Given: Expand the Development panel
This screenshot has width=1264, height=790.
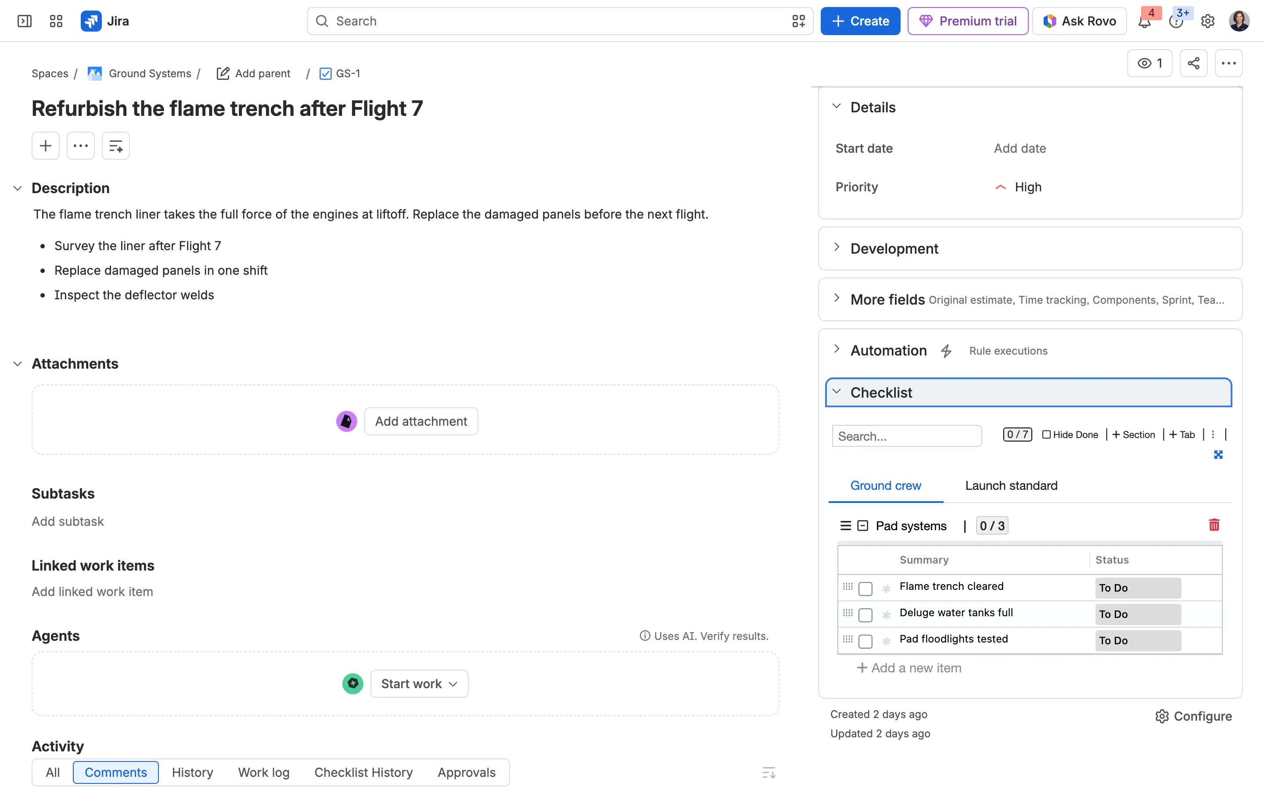Looking at the screenshot, I should coord(837,247).
